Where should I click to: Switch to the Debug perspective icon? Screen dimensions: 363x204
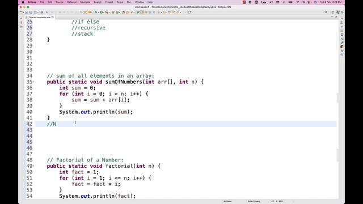(x=342, y=12)
